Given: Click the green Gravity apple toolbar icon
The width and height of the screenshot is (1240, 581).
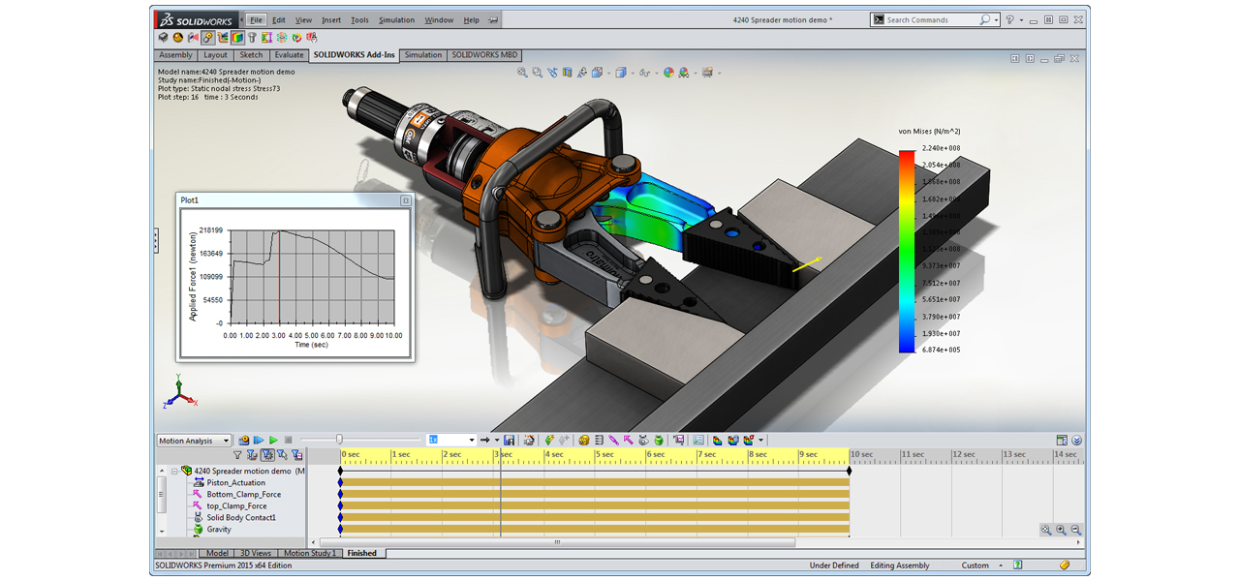Looking at the screenshot, I should [659, 441].
